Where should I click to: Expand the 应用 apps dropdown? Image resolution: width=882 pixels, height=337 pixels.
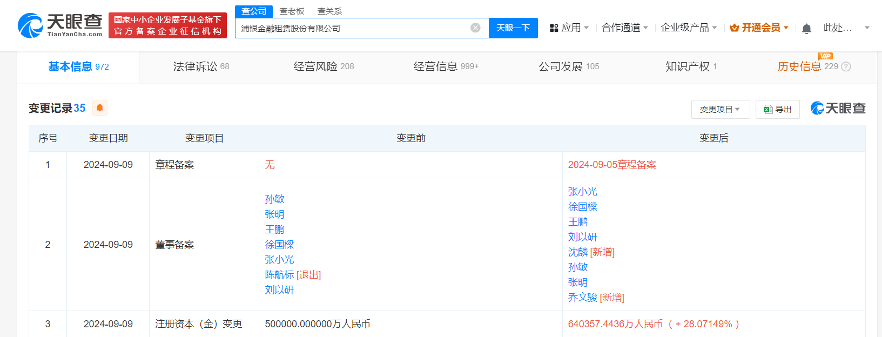tap(569, 28)
